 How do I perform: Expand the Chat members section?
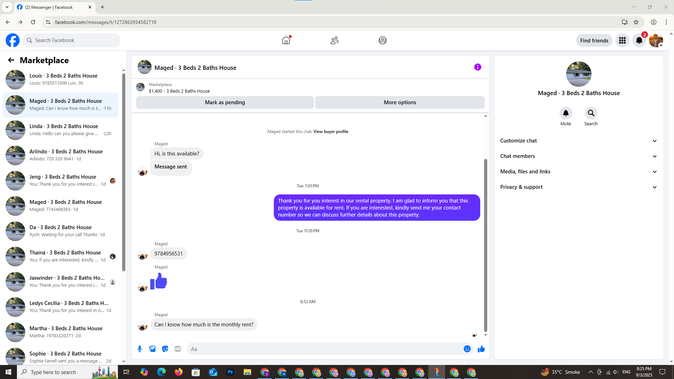[579, 156]
